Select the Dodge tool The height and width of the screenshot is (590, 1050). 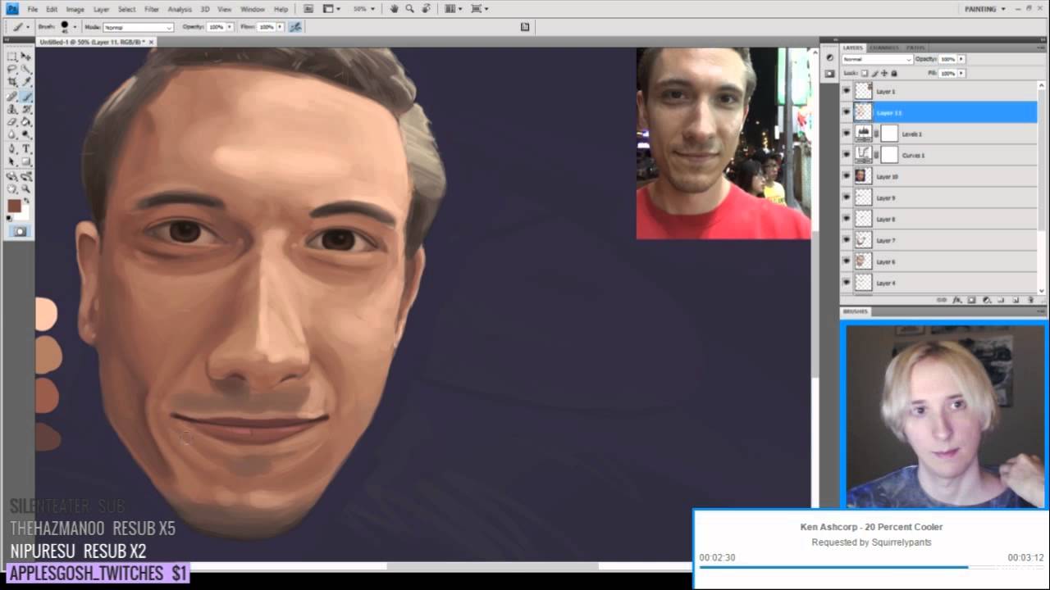[x=26, y=135]
